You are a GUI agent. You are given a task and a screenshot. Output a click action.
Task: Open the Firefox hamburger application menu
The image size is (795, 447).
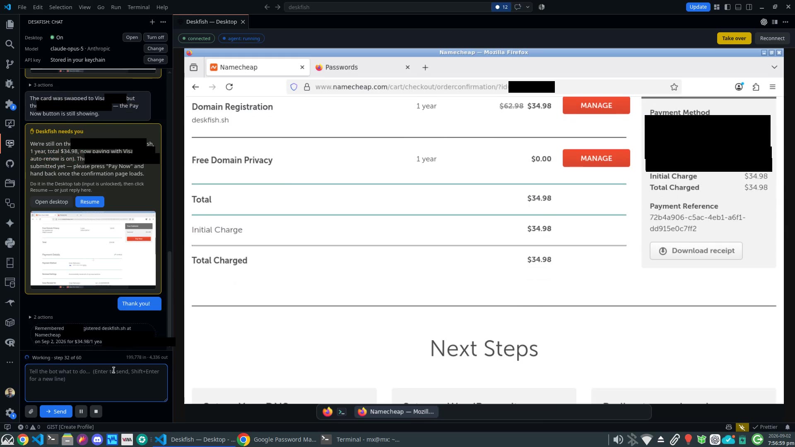pyautogui.click(x=773, y=87)
